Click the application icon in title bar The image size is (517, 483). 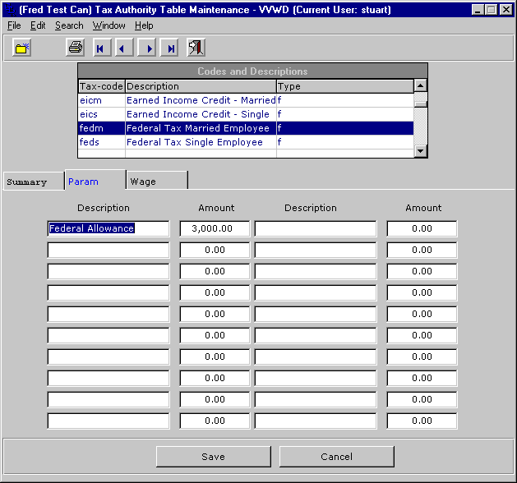click(9, 9)
